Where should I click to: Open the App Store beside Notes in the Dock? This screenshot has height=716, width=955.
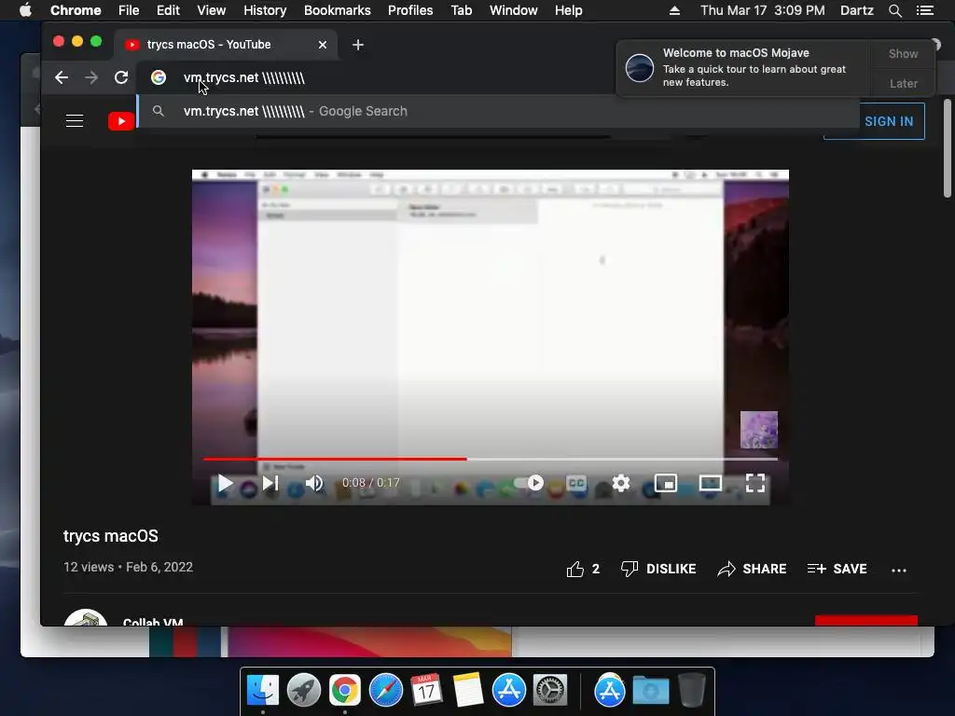(508, 691)
